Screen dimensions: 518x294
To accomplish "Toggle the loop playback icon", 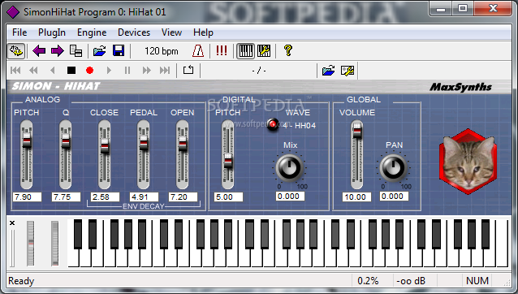I will point(188,70).
